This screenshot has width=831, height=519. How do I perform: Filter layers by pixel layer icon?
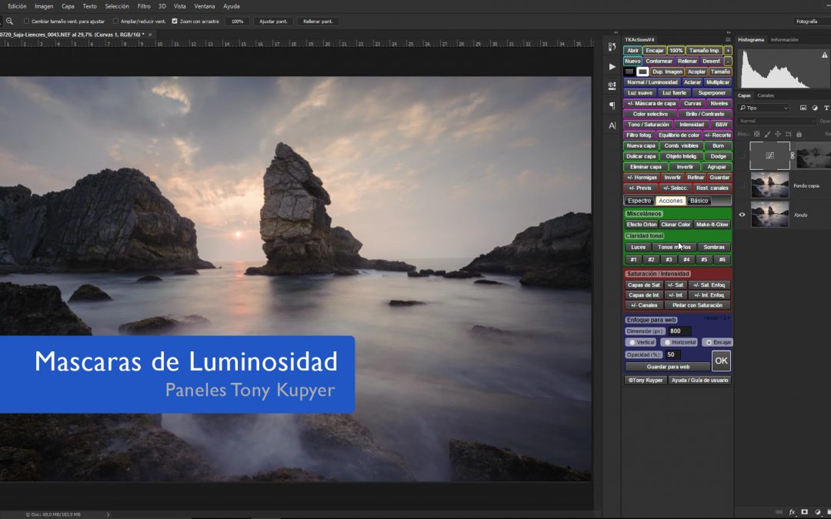tap(803, 108)
